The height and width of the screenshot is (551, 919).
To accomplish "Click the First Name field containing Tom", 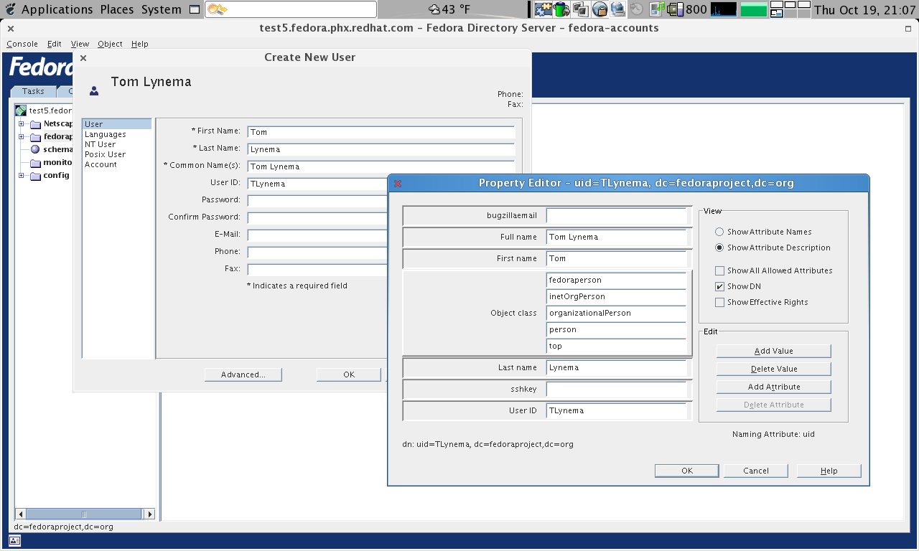I will pos(381,132).
